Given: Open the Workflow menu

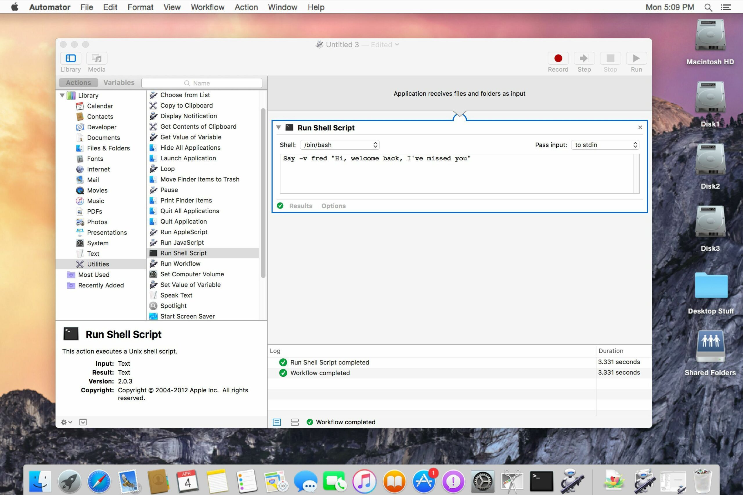Looking at the screenshot, I should (x=207, y=7).
